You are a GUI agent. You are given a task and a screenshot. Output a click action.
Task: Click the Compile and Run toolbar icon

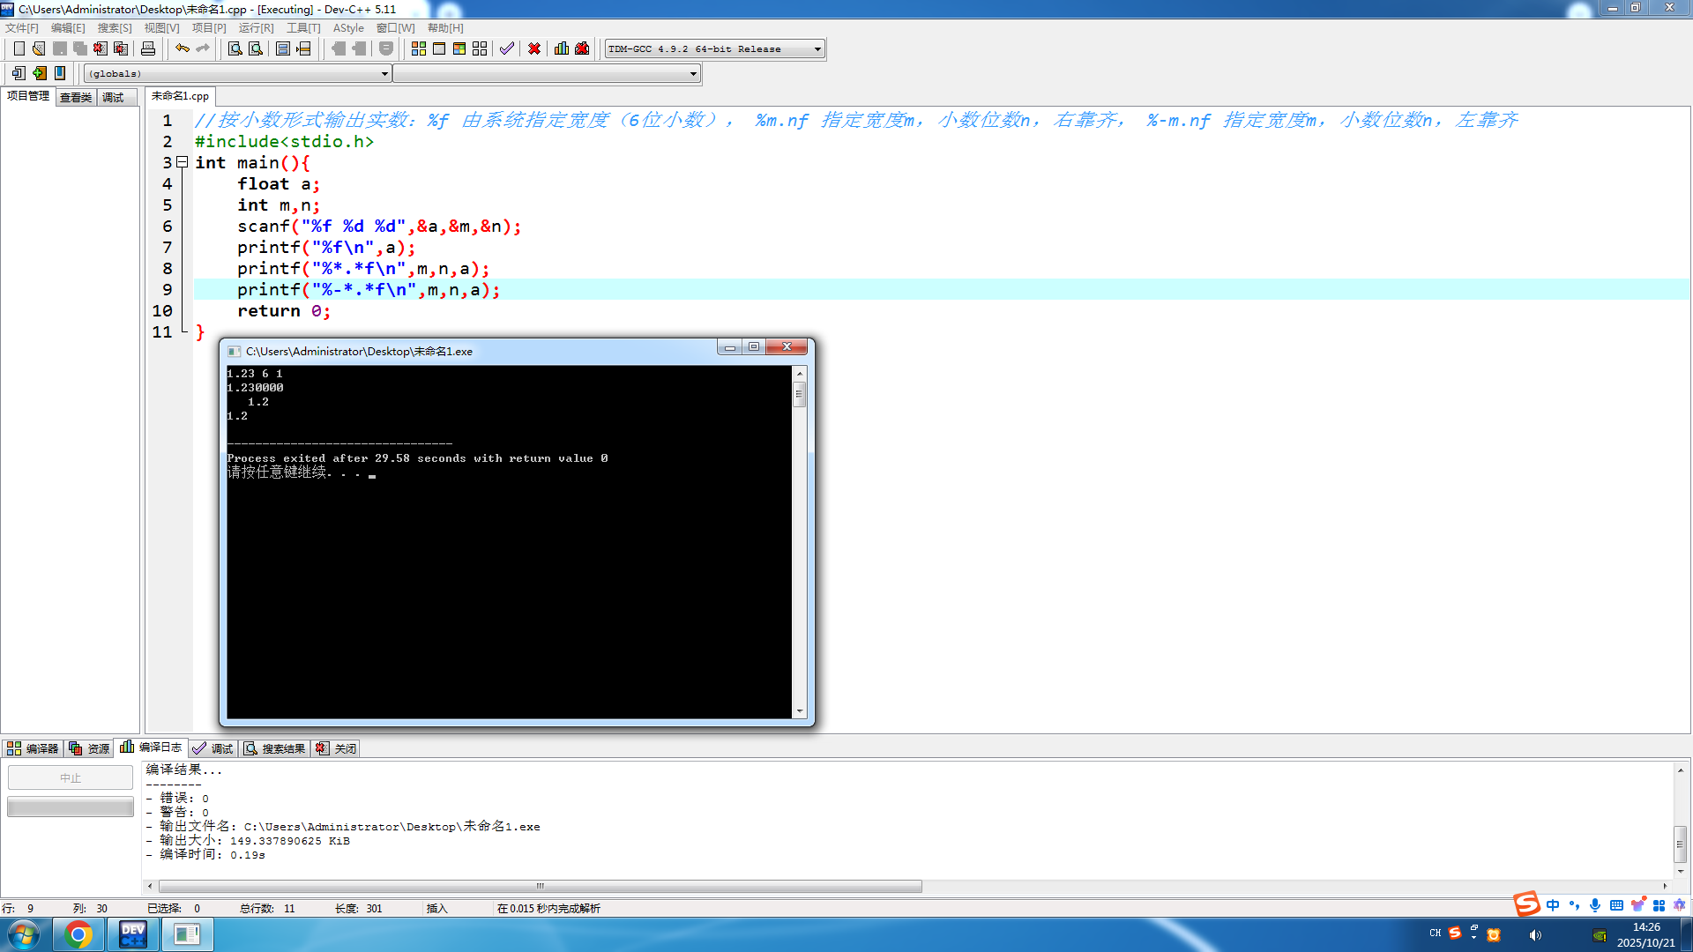(459, 48)
